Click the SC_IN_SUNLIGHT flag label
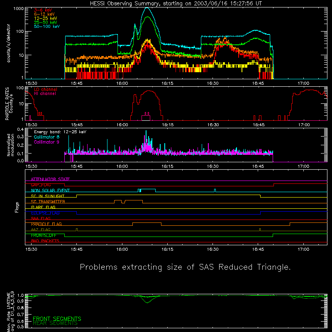 pos(48,196)
